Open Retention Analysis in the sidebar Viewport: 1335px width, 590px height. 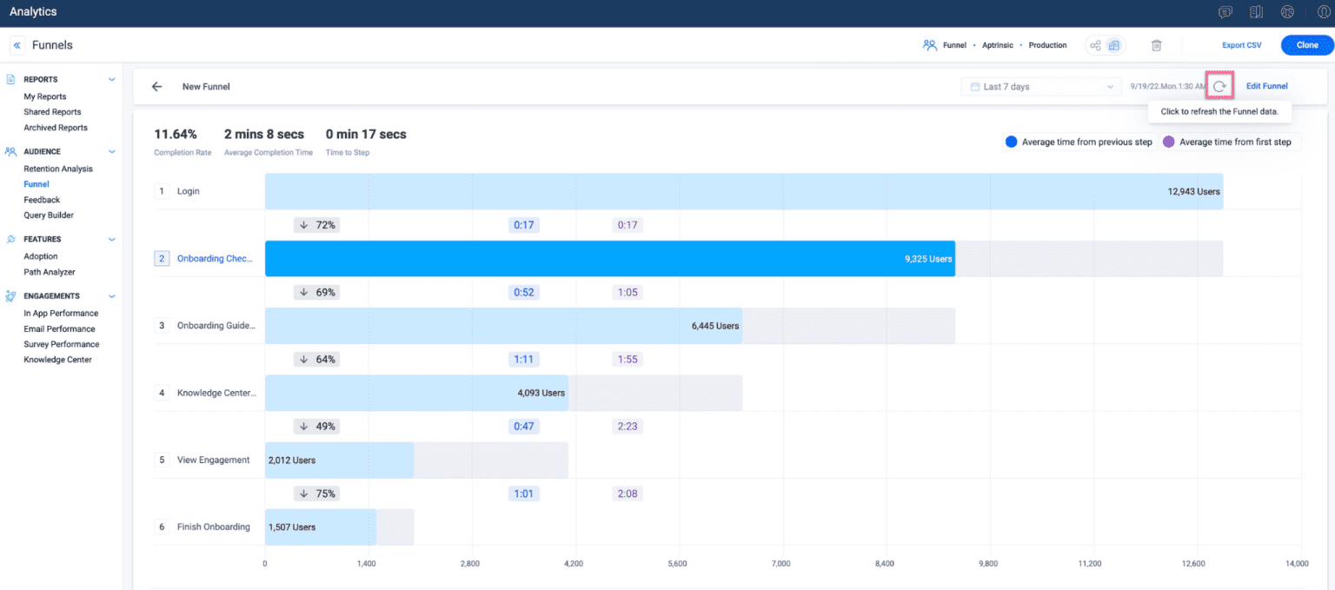tap(57, 169)
